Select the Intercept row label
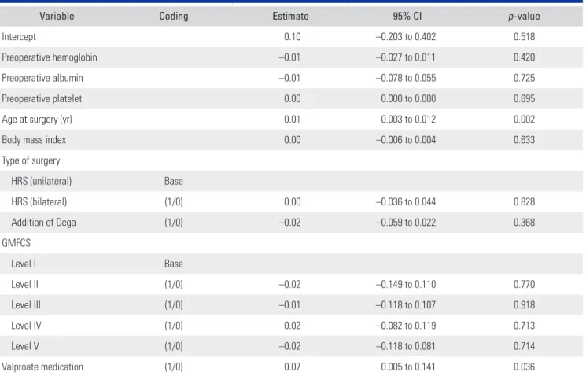Screen dimensions: 586x376 (19, 37)
